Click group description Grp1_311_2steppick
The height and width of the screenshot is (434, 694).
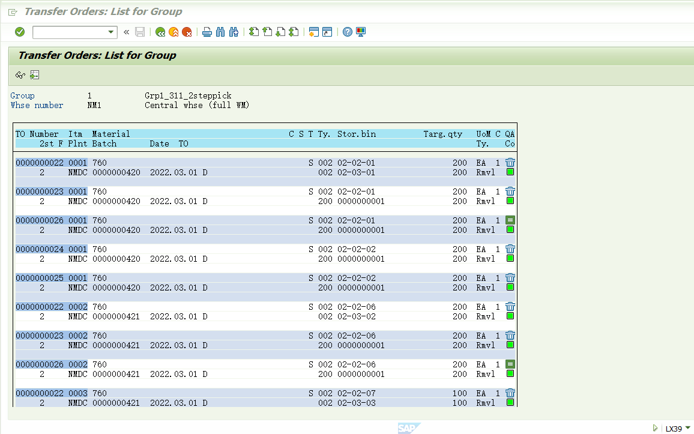[x=188, y=95]
